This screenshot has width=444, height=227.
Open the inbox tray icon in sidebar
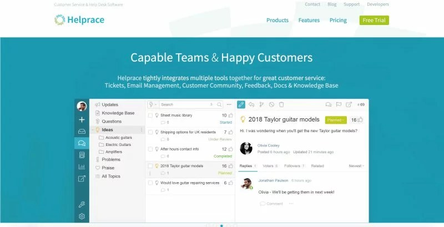coord(82,132)
